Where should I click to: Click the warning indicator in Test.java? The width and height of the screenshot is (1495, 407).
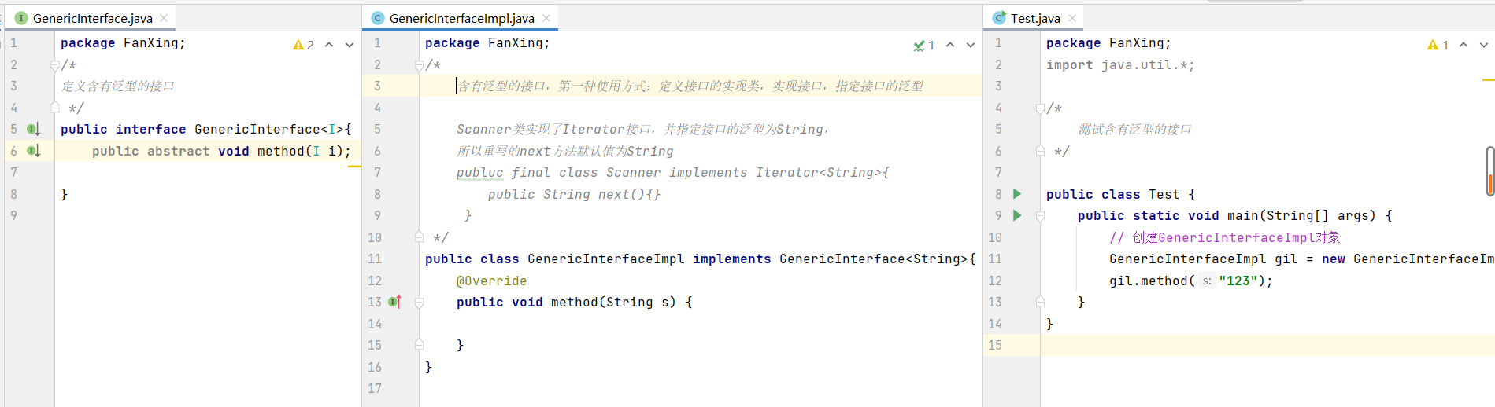(x=1438, y=45)
